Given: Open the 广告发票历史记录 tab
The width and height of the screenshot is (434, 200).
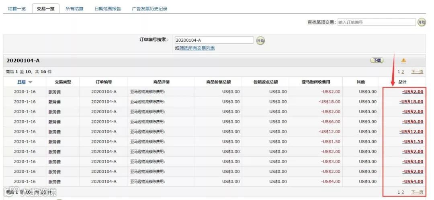Looking at the screenshot, I should pyautogui.click(x=149, y=8).
